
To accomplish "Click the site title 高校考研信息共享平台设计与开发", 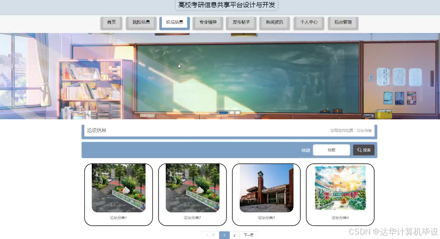I will pos(226,5).
